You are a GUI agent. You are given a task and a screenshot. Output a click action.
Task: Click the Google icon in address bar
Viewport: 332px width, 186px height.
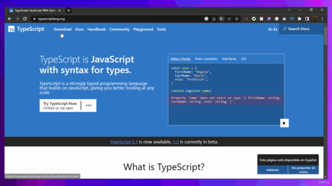click(206, 19)
